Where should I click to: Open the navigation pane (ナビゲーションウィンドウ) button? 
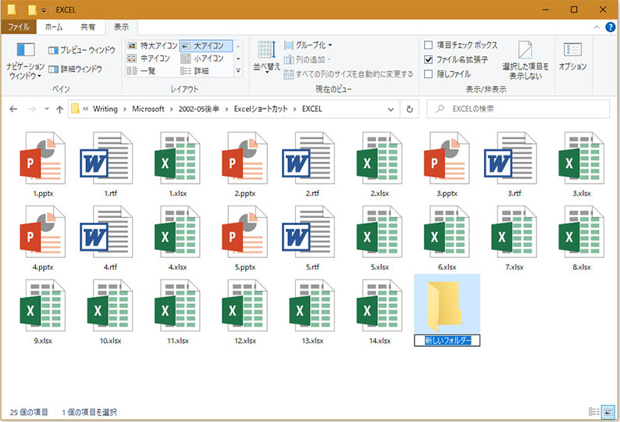click(25, 61)
